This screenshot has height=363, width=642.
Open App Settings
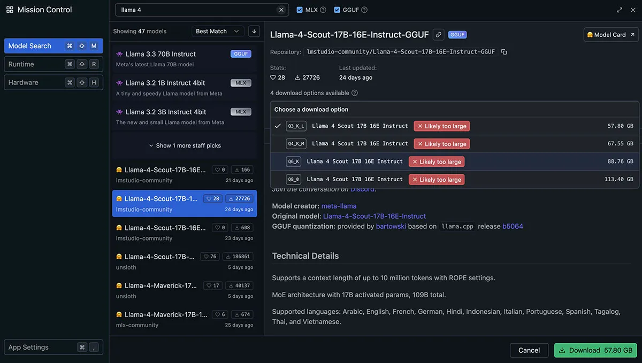coord(53,347)
